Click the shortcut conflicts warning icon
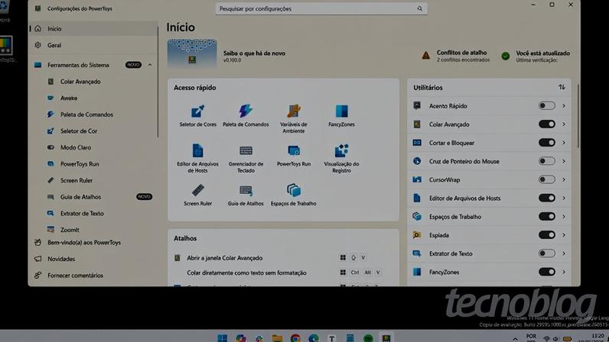The width and height of the screenshot is (609, 342). (425, 56)
